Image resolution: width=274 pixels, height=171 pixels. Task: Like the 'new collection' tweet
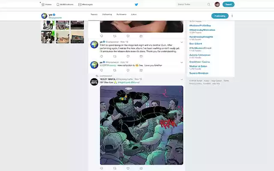128,70
